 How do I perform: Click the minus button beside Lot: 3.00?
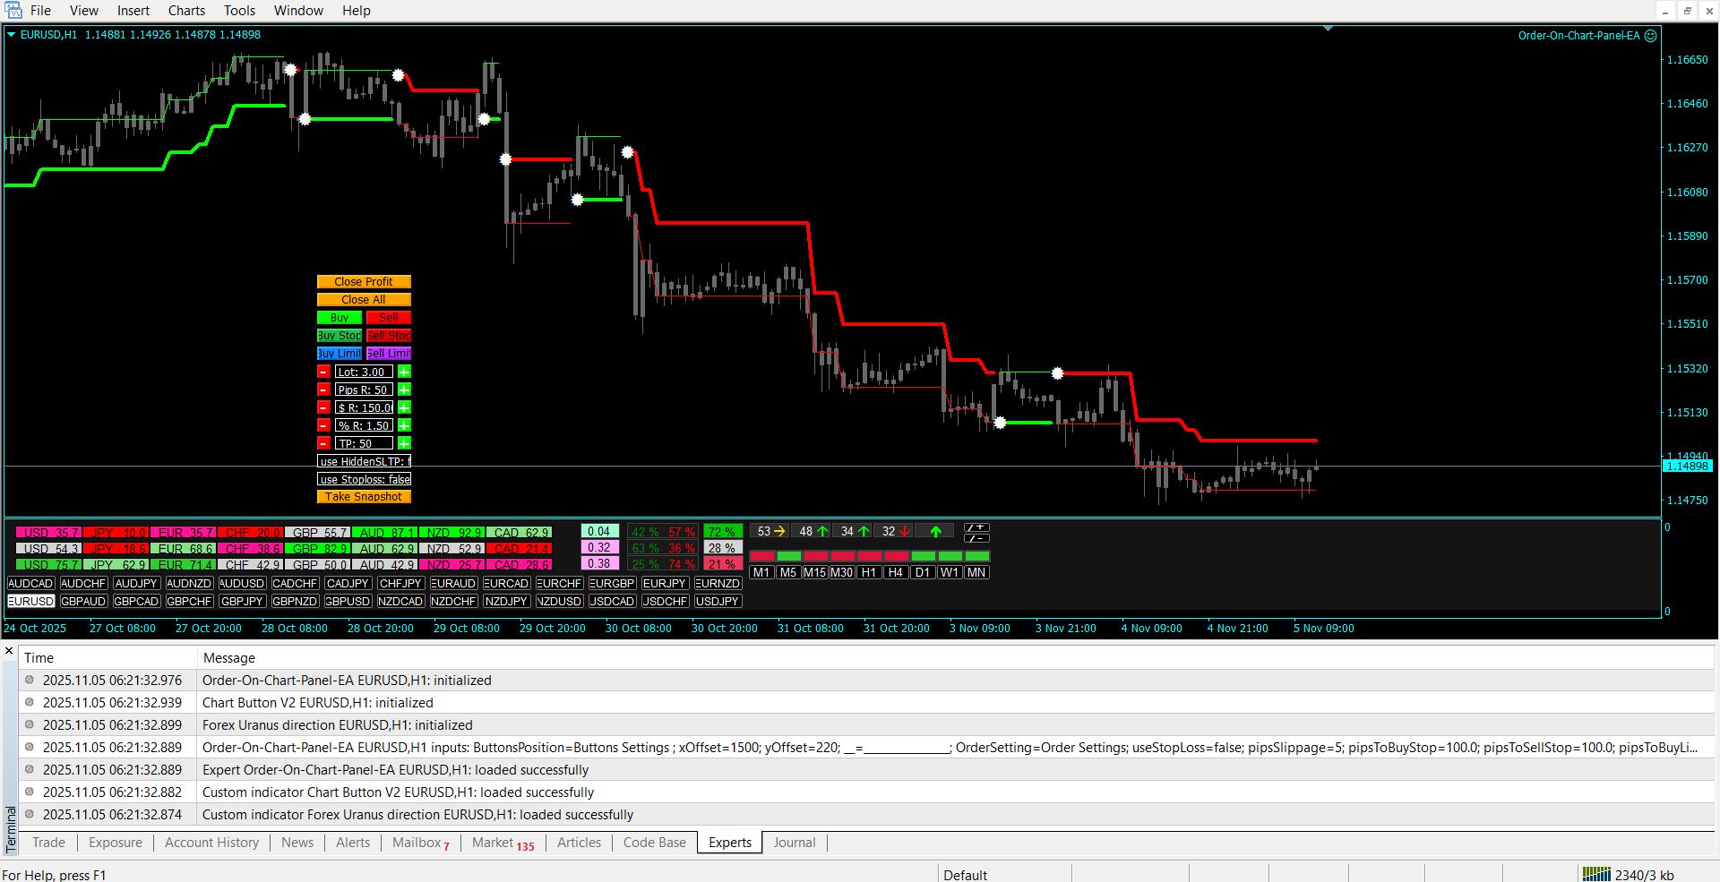pyautogui.click(x=323, y=372)
